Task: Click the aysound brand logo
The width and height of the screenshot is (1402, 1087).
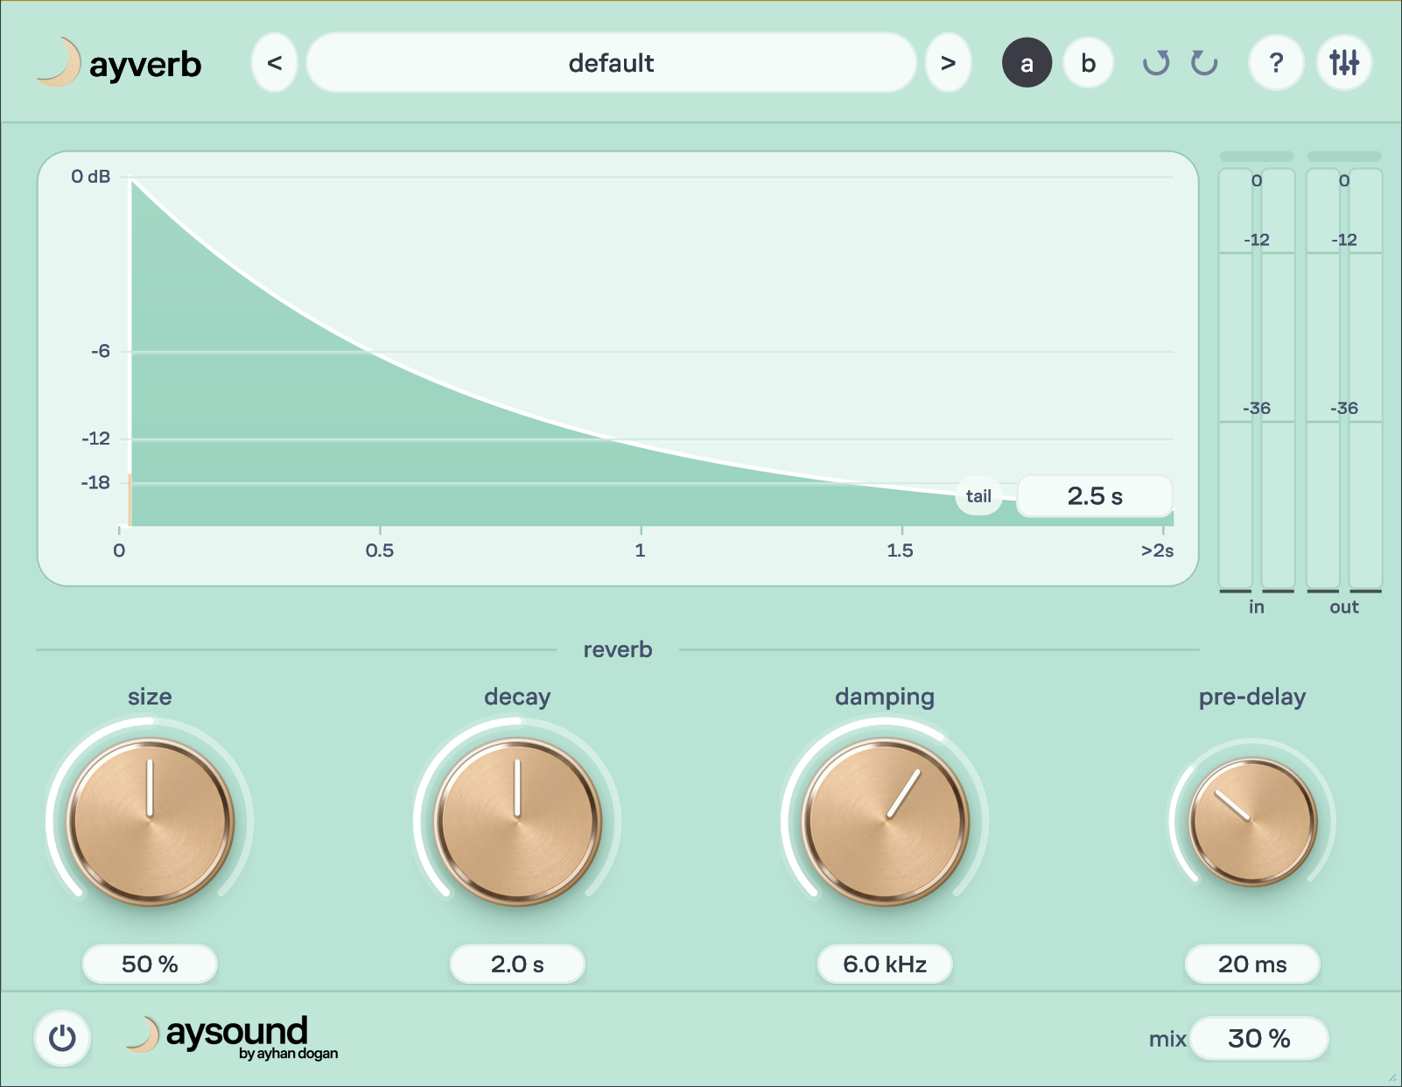Action: (232, 1038)
